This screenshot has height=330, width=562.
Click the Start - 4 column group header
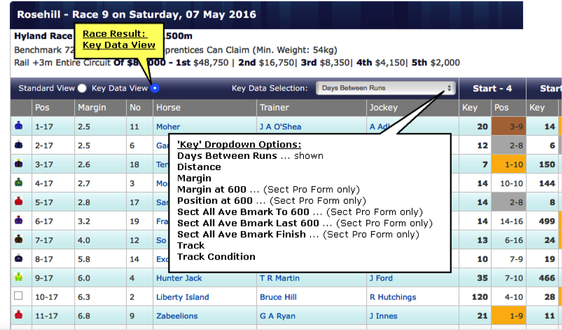[x=492, y=88]
